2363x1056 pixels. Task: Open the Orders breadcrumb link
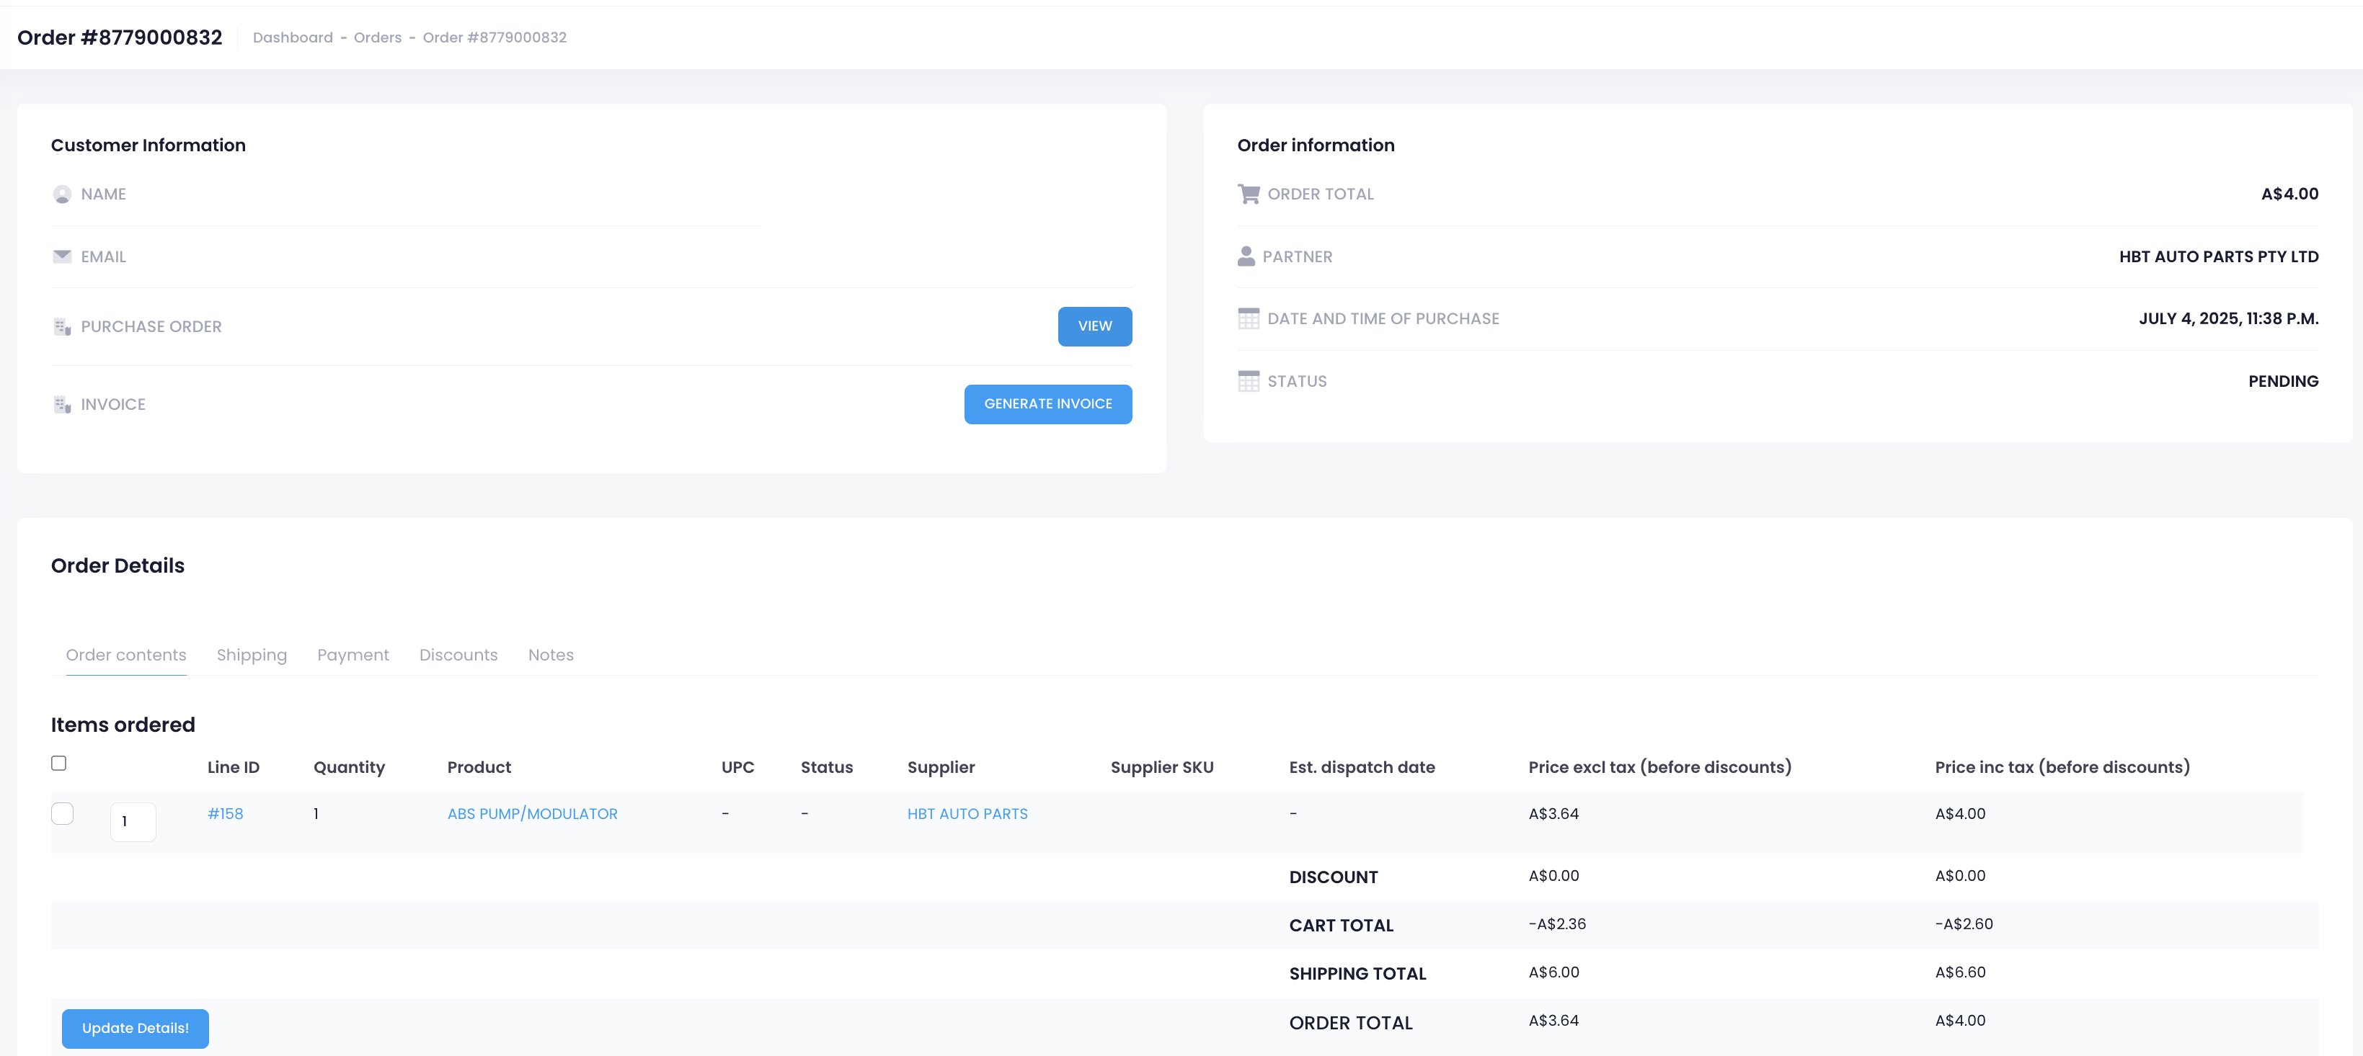(377, 37)
